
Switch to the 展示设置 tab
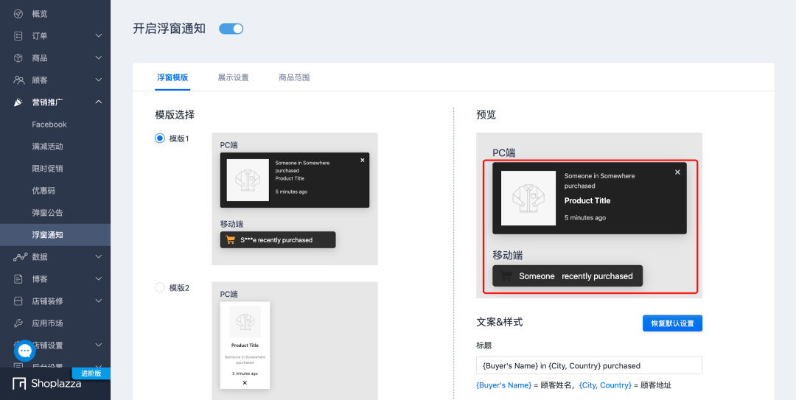(x=233, y=77)
